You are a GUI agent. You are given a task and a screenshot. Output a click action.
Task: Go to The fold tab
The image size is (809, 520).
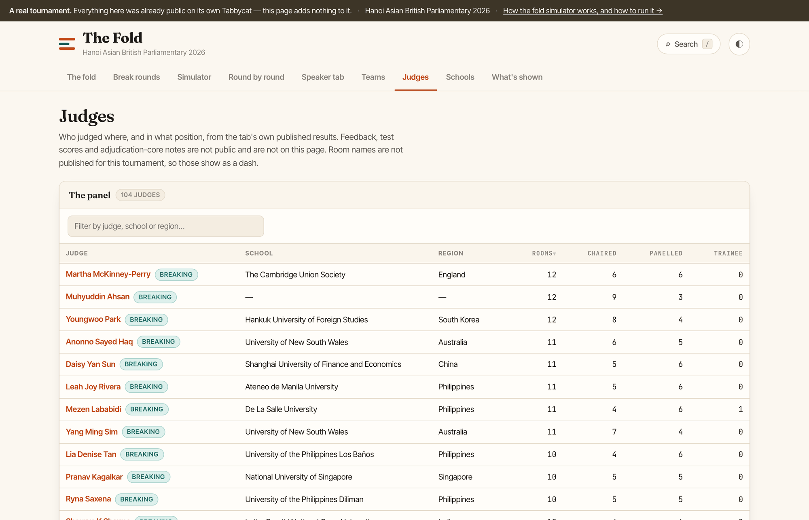tap(81, 77)
